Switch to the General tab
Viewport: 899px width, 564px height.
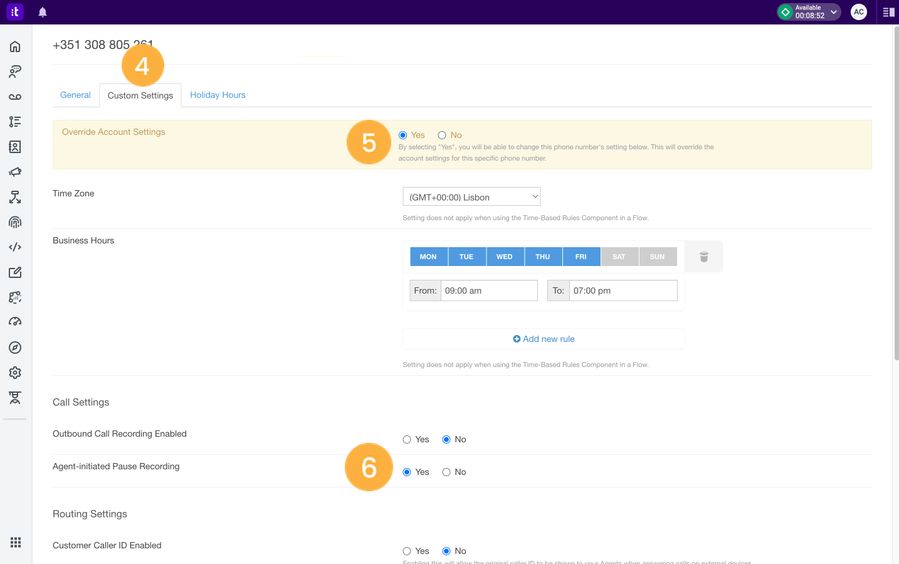pyautogui.click(x=75, y=95)
